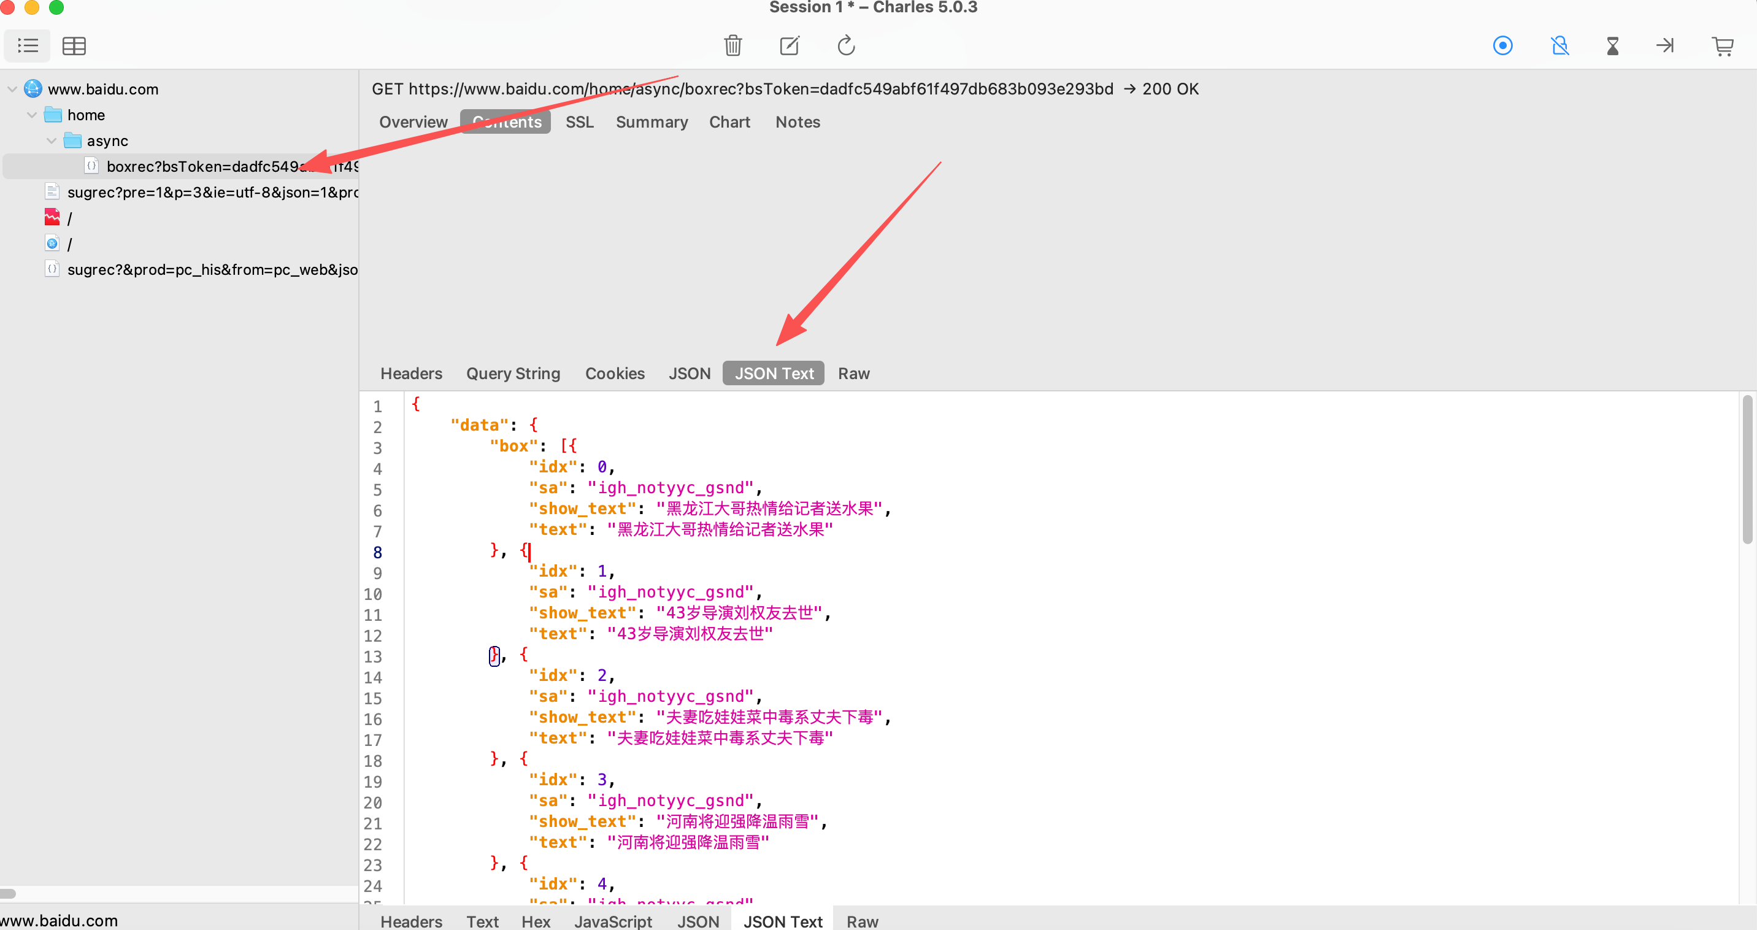Toggle the recording button

click(1502, 45)
